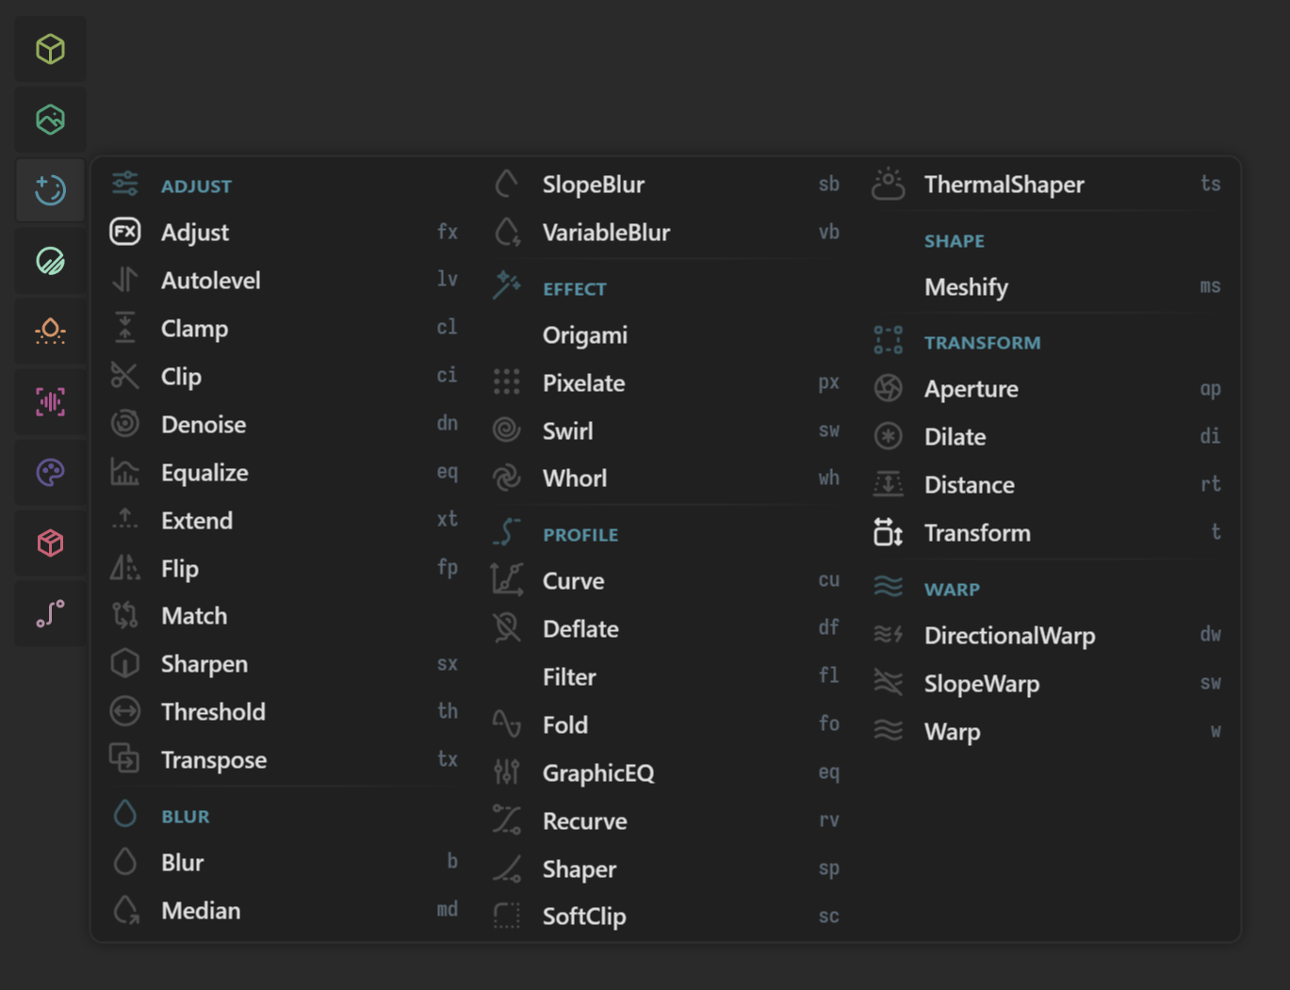Choose DirectionalWarp from the Warp section
Viewport: 1290px width, 990px height.
pyautogui.click(x=1048, y=635)
